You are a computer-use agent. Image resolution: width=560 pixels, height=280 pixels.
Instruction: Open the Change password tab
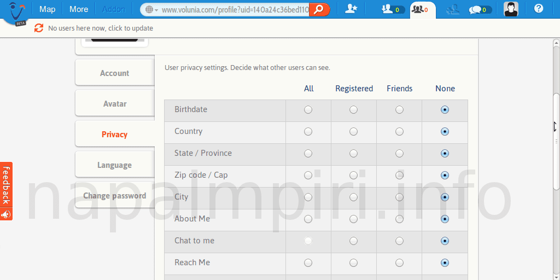tap(114, 196)
